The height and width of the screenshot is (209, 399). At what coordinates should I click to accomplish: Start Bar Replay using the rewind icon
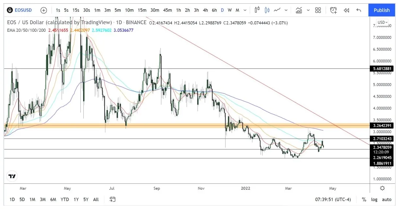click(x=346, y=10)
